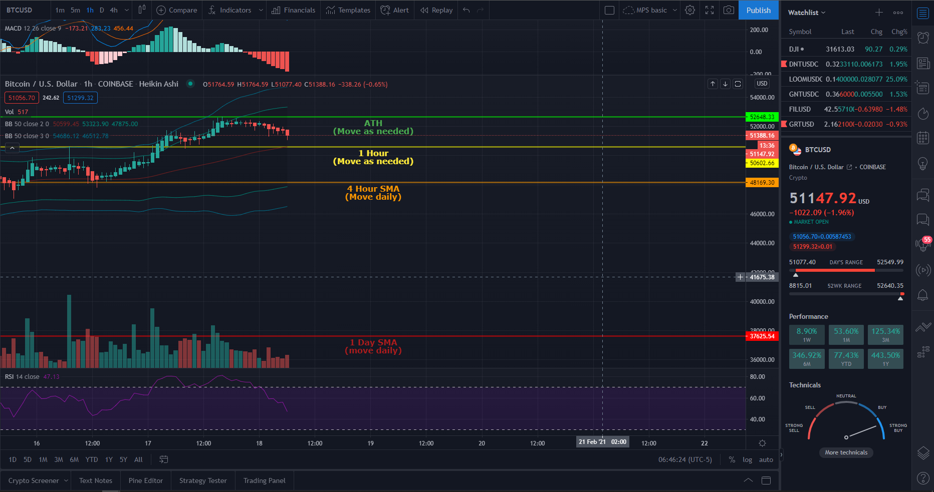Switch to the Pine Editor tab
Screen dimensions: 934x492
[x=145, y=480]
